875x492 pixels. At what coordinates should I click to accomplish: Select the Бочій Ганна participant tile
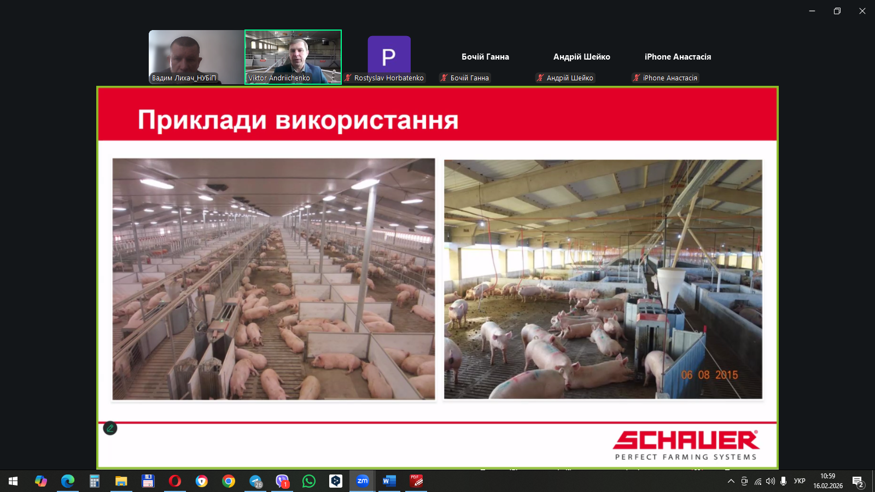point(485,57)
